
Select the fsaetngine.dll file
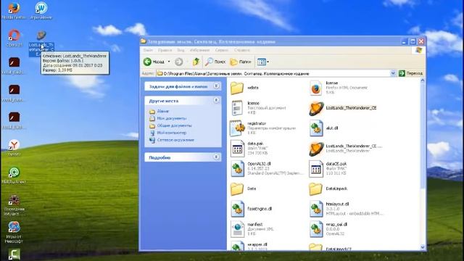tap(251, 209)
